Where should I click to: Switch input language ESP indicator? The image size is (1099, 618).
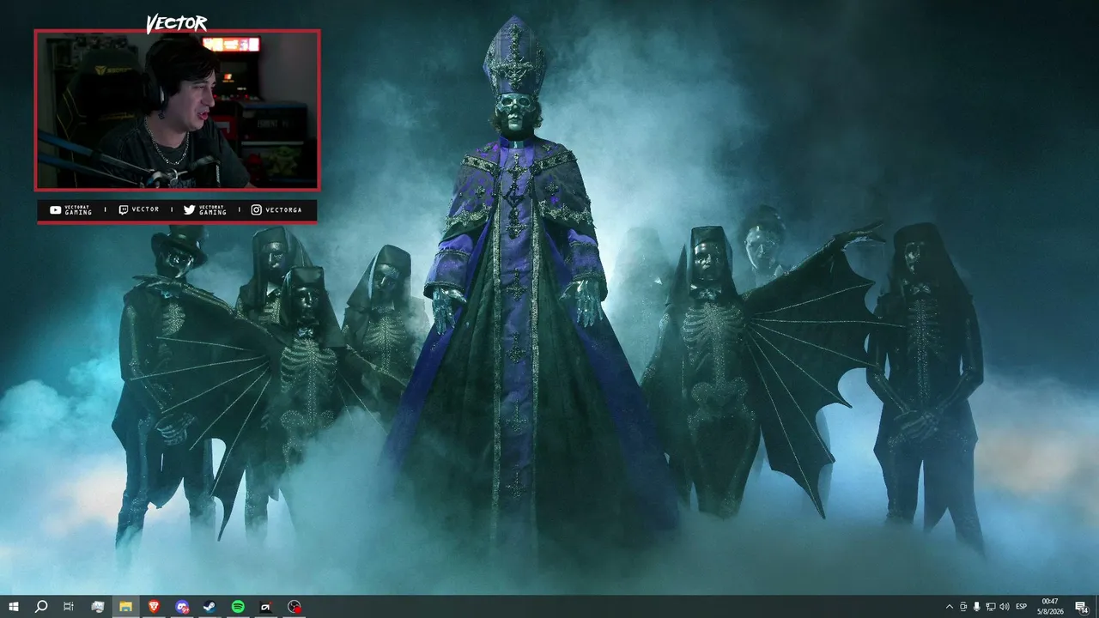coord(1022,607)
